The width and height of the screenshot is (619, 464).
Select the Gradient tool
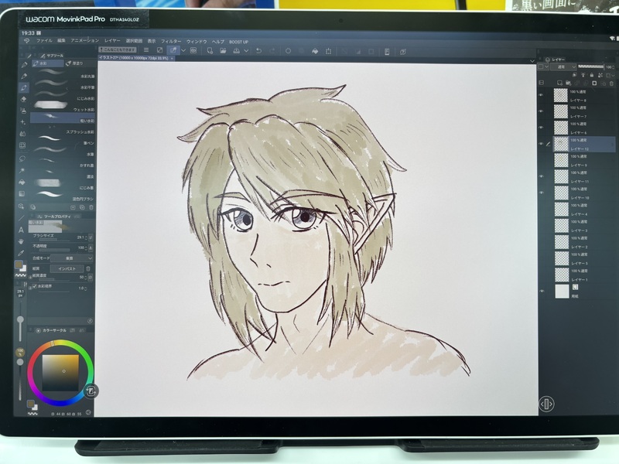(x=22, y=194)
